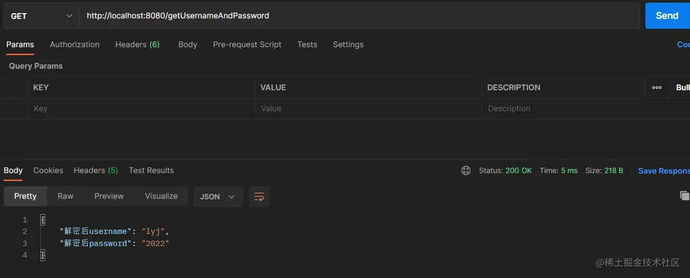Switch response view to Raw
The image size is (690, 278).
[x=66, y=196]
